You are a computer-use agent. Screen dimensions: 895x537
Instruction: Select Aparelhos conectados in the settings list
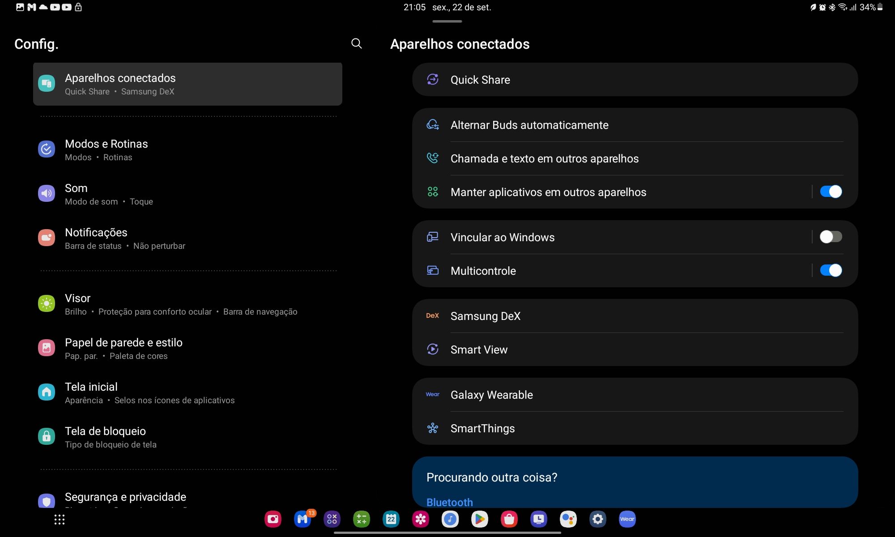188,84
